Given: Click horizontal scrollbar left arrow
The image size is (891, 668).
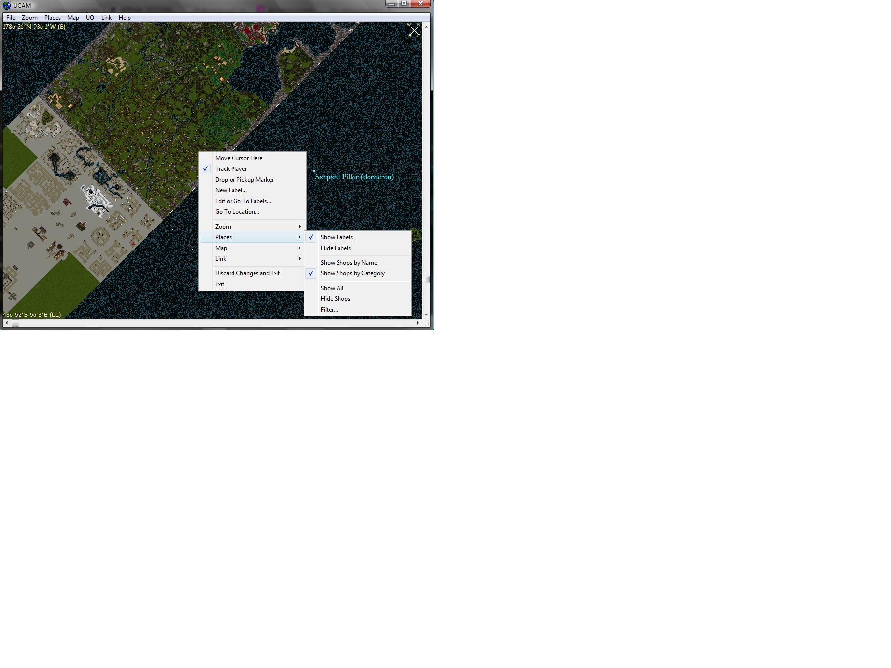Looking at the screenshot, I should pyautogui.click(x=6, y=323).
